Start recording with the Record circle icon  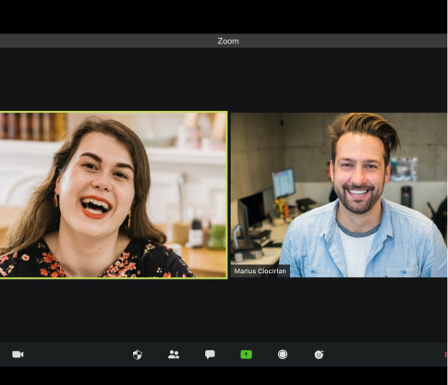pyautogui.click(x=283, y=355)
